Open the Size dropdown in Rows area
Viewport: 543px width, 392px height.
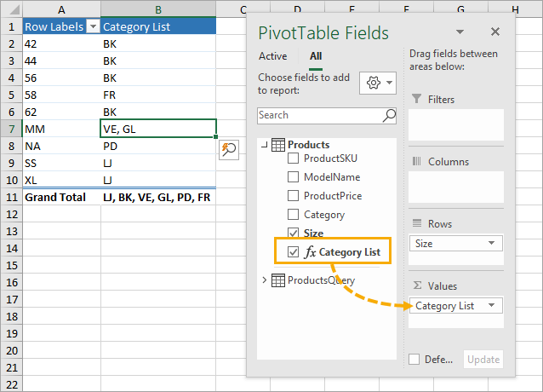[493, 244]
